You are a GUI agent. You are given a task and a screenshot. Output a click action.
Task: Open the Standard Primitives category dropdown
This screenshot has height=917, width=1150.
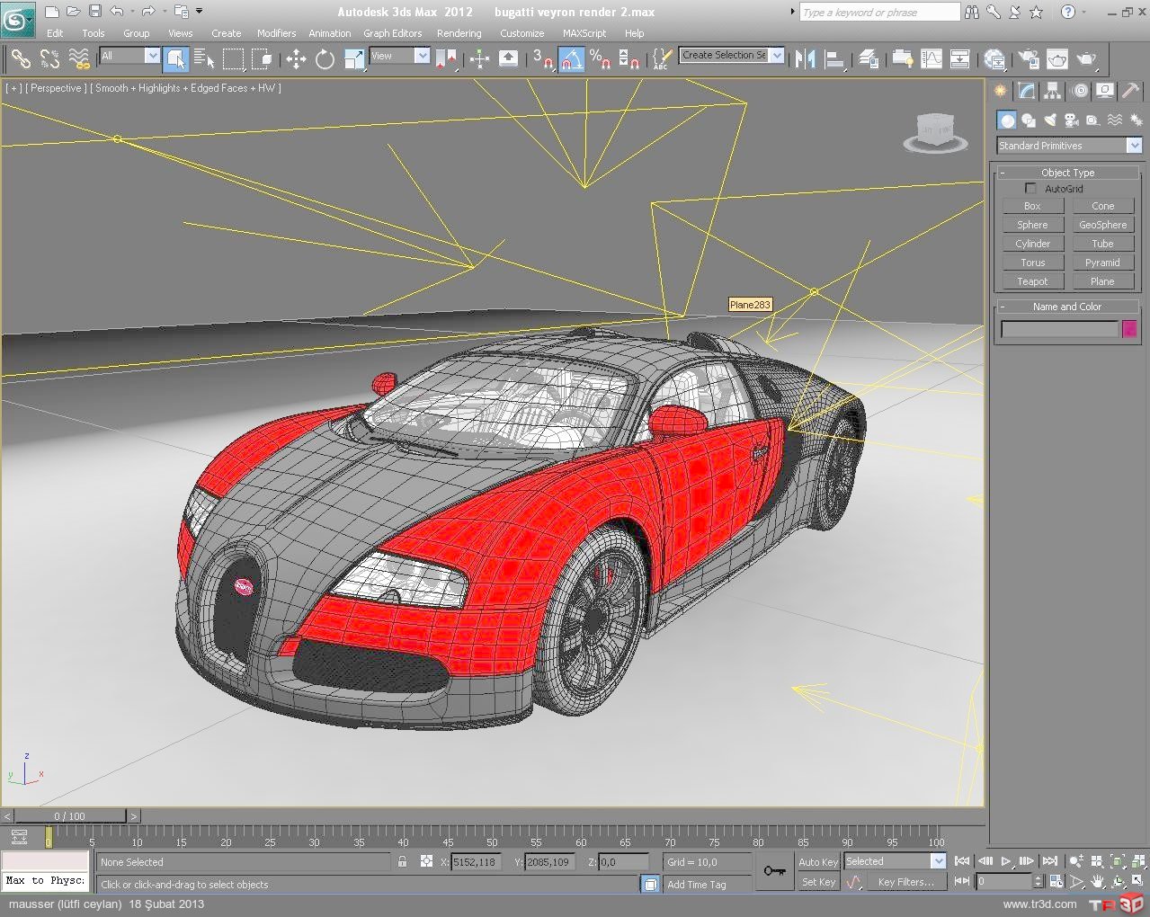coord(1134,146)
